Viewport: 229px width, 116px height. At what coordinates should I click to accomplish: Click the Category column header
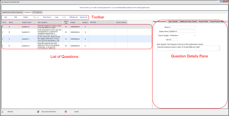(85, 22)
